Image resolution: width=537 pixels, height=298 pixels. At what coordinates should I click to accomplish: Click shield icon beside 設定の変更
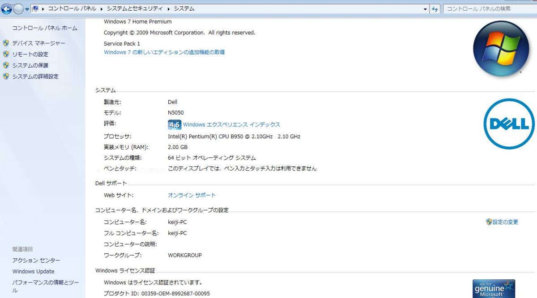pyautogui.click(x=489, y=222)
